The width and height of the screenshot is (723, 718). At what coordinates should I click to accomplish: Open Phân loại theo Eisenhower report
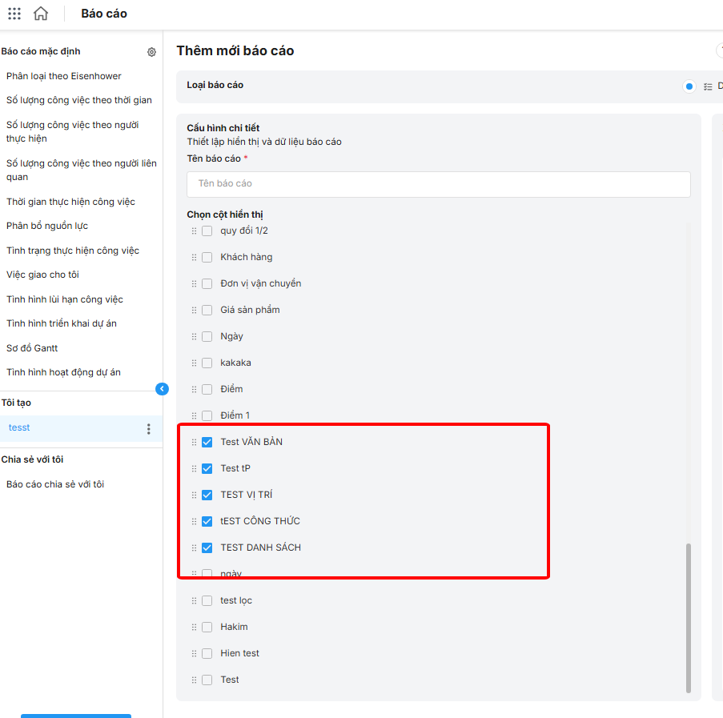[64, 76]
